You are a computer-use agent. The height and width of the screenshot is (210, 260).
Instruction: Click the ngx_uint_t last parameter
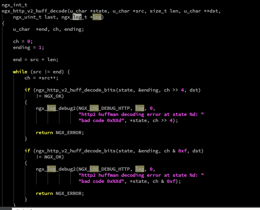[x=34, y=17]
